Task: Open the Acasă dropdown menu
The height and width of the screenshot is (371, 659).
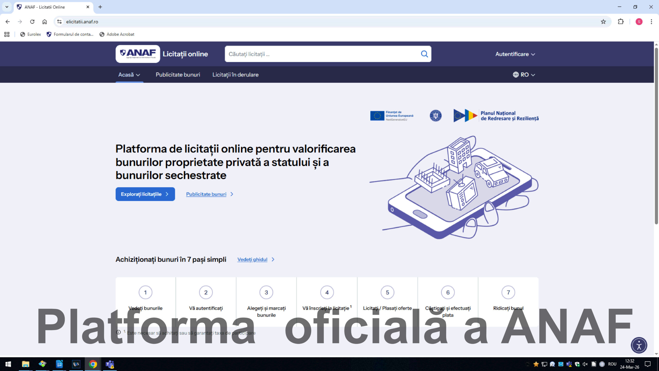Action: click(129, 75)
